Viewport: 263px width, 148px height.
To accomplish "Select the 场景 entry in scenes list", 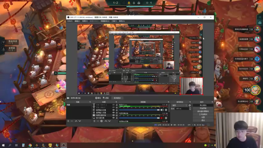I will point(79,105).
